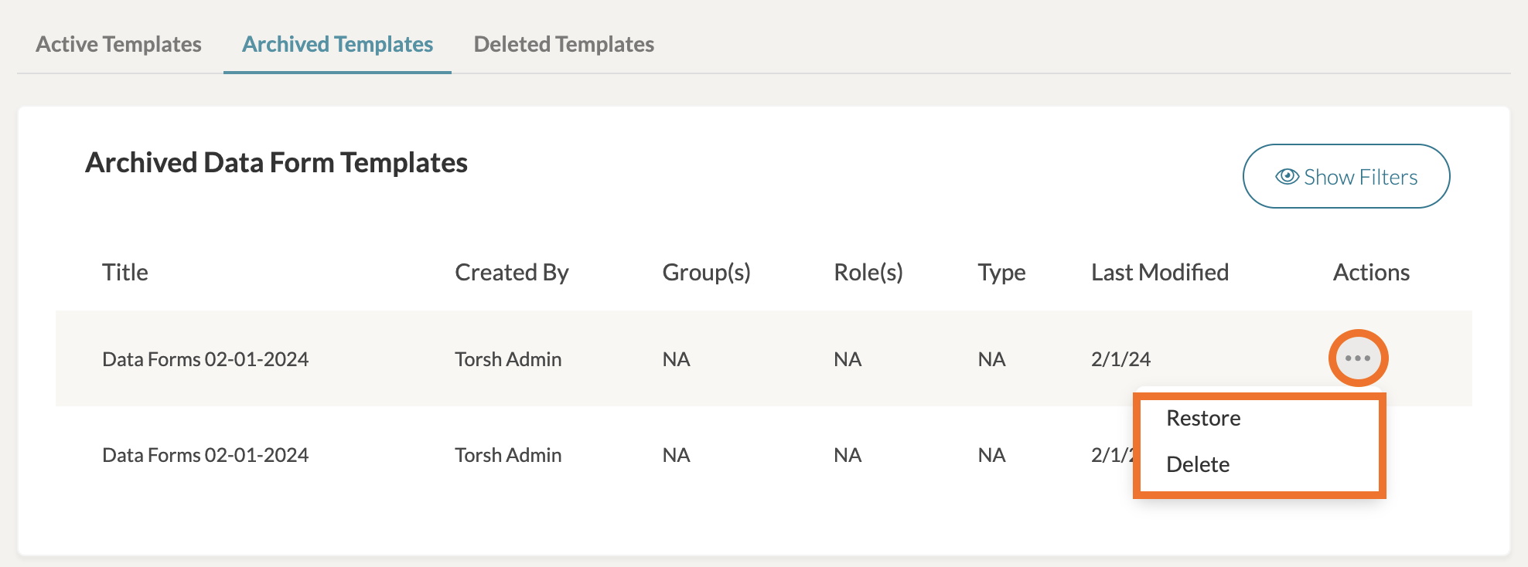Open the three-dot actions menu in first row

coord(1358,358)
